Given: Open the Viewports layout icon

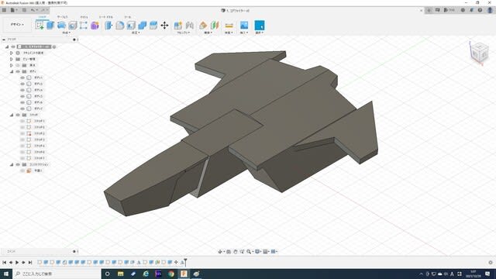Looking at the screenshot, I should (x=274, y=251).
